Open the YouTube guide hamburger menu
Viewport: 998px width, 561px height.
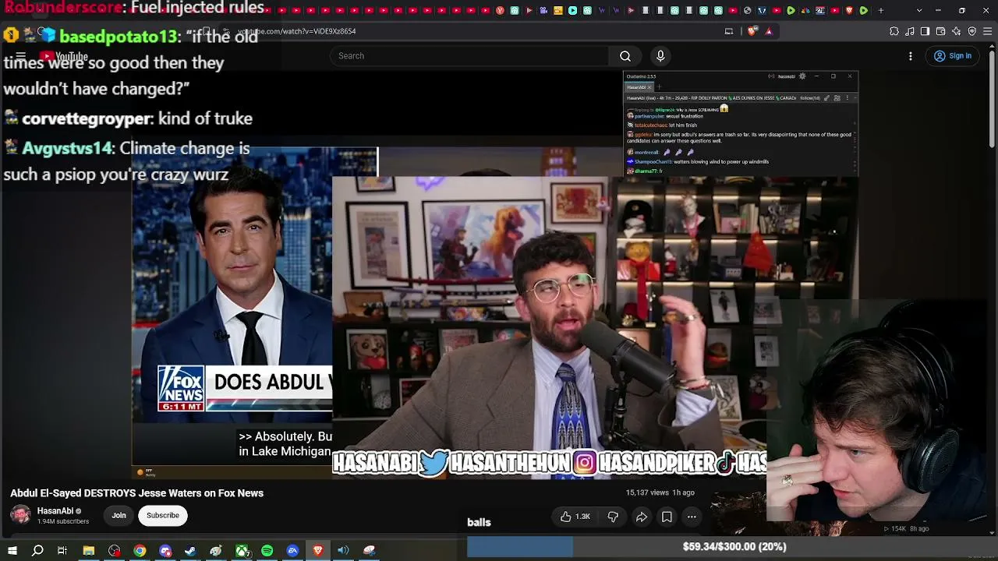(x=21, y=56)
